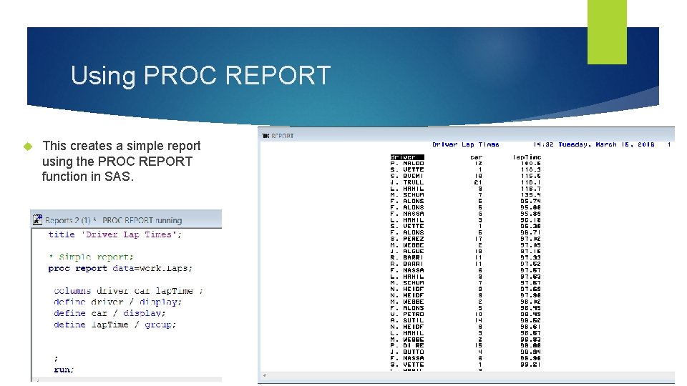Click the lapTime value 99.21
Screen dimensions: 687x386
(530, 365)
